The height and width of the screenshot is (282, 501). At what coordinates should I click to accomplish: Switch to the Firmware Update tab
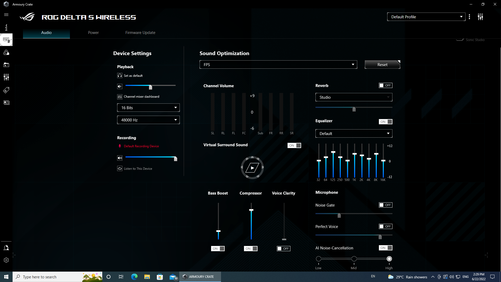(140, 33)
